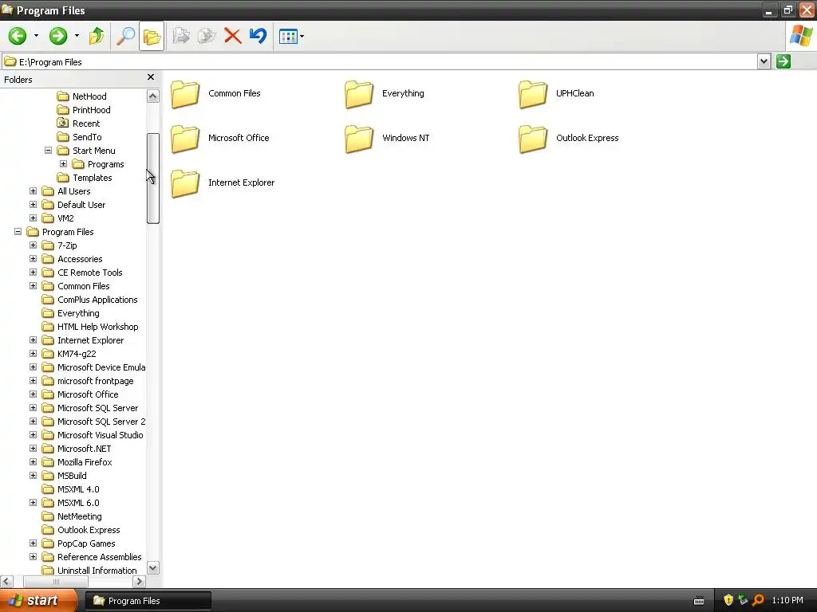
Task: Click the Everything search tray icon
Action: click(x=758, y=600)
